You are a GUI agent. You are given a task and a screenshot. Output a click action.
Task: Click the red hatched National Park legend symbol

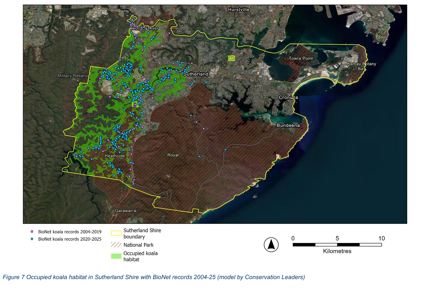coord(116,245)
